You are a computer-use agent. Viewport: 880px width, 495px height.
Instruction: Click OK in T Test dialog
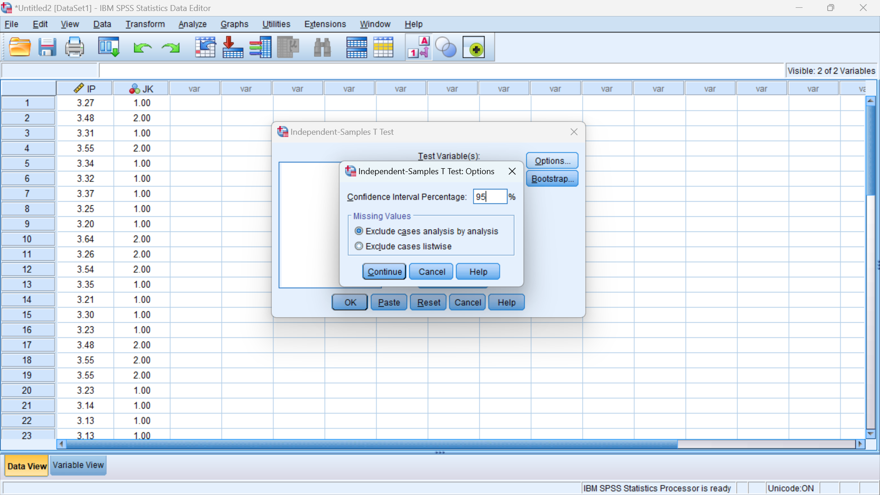pyautogui.click(x=350, y=302)
